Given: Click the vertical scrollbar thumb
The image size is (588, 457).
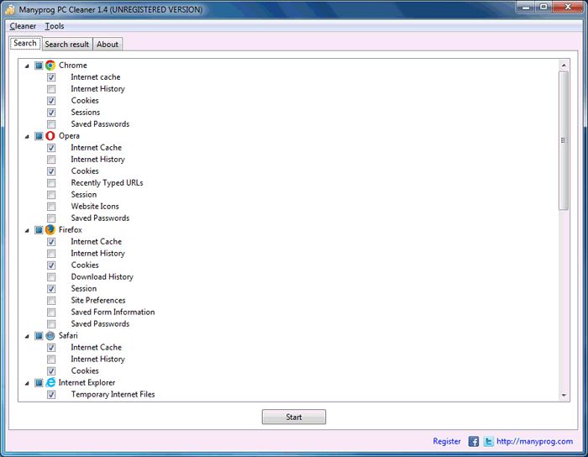Looking at the screenshot, I should 564,141.
